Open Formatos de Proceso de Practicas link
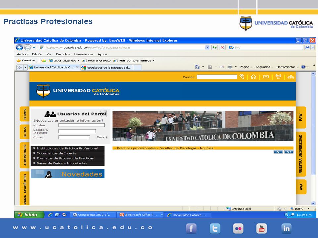Screen dimensions: 318x238 pyautogui.click(x=68, y=158)
